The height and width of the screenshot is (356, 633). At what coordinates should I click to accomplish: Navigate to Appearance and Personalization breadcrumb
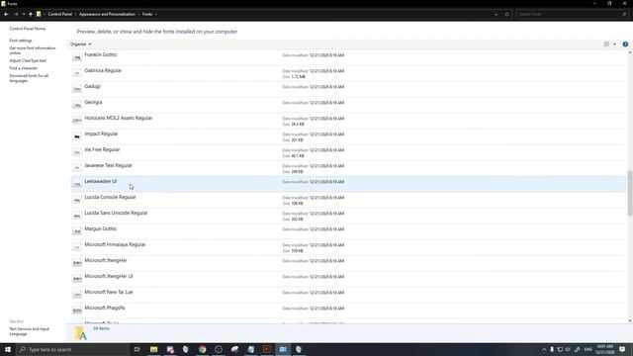[107, 14]
